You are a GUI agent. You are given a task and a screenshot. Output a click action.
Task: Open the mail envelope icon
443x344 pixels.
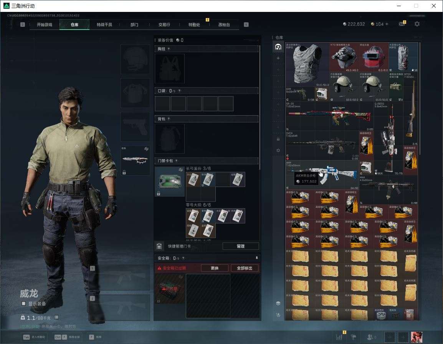(x=402, y=24)
